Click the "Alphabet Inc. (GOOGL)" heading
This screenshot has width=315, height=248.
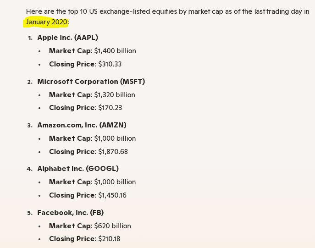[x=78, y=169]
